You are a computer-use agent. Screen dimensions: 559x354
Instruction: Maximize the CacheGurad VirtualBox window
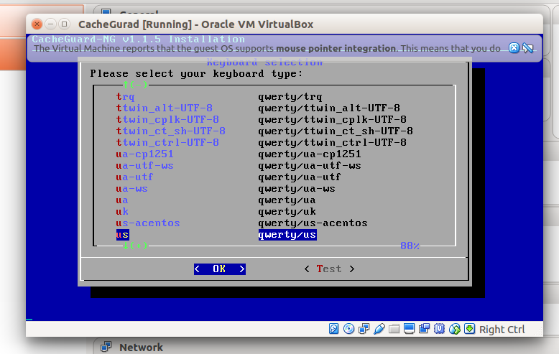click(64, 24)
